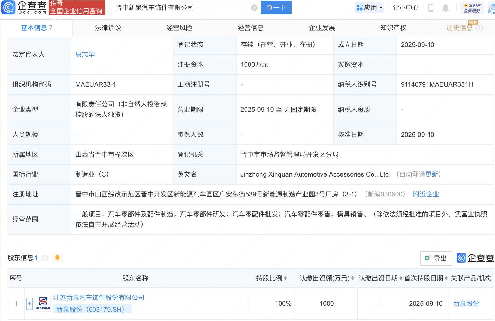Open legal representative 唐志华 link
The width and height of the screenshot is (495, 321).
[x=85, y=54]
